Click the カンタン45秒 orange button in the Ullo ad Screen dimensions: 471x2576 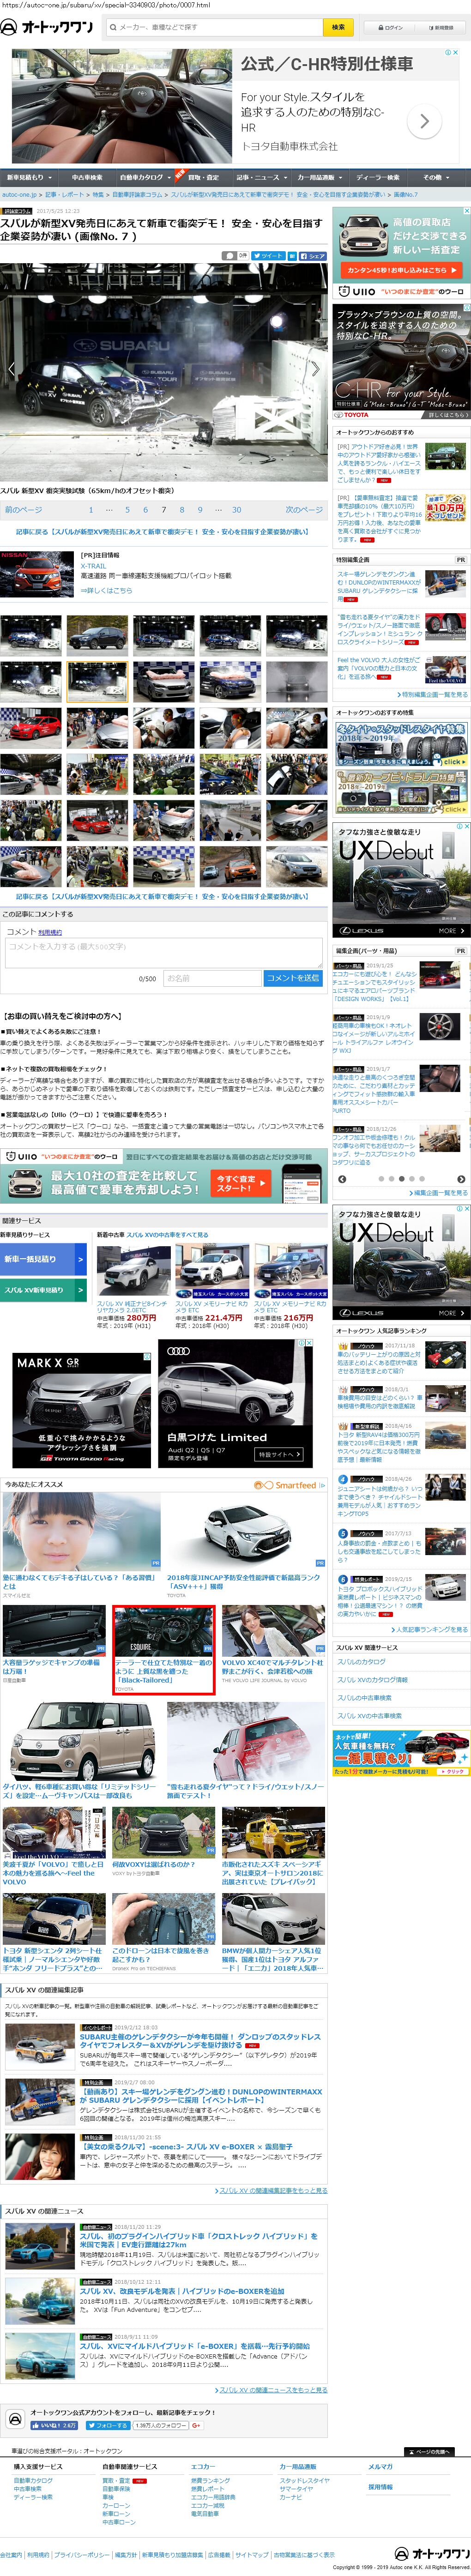(400, 270)
